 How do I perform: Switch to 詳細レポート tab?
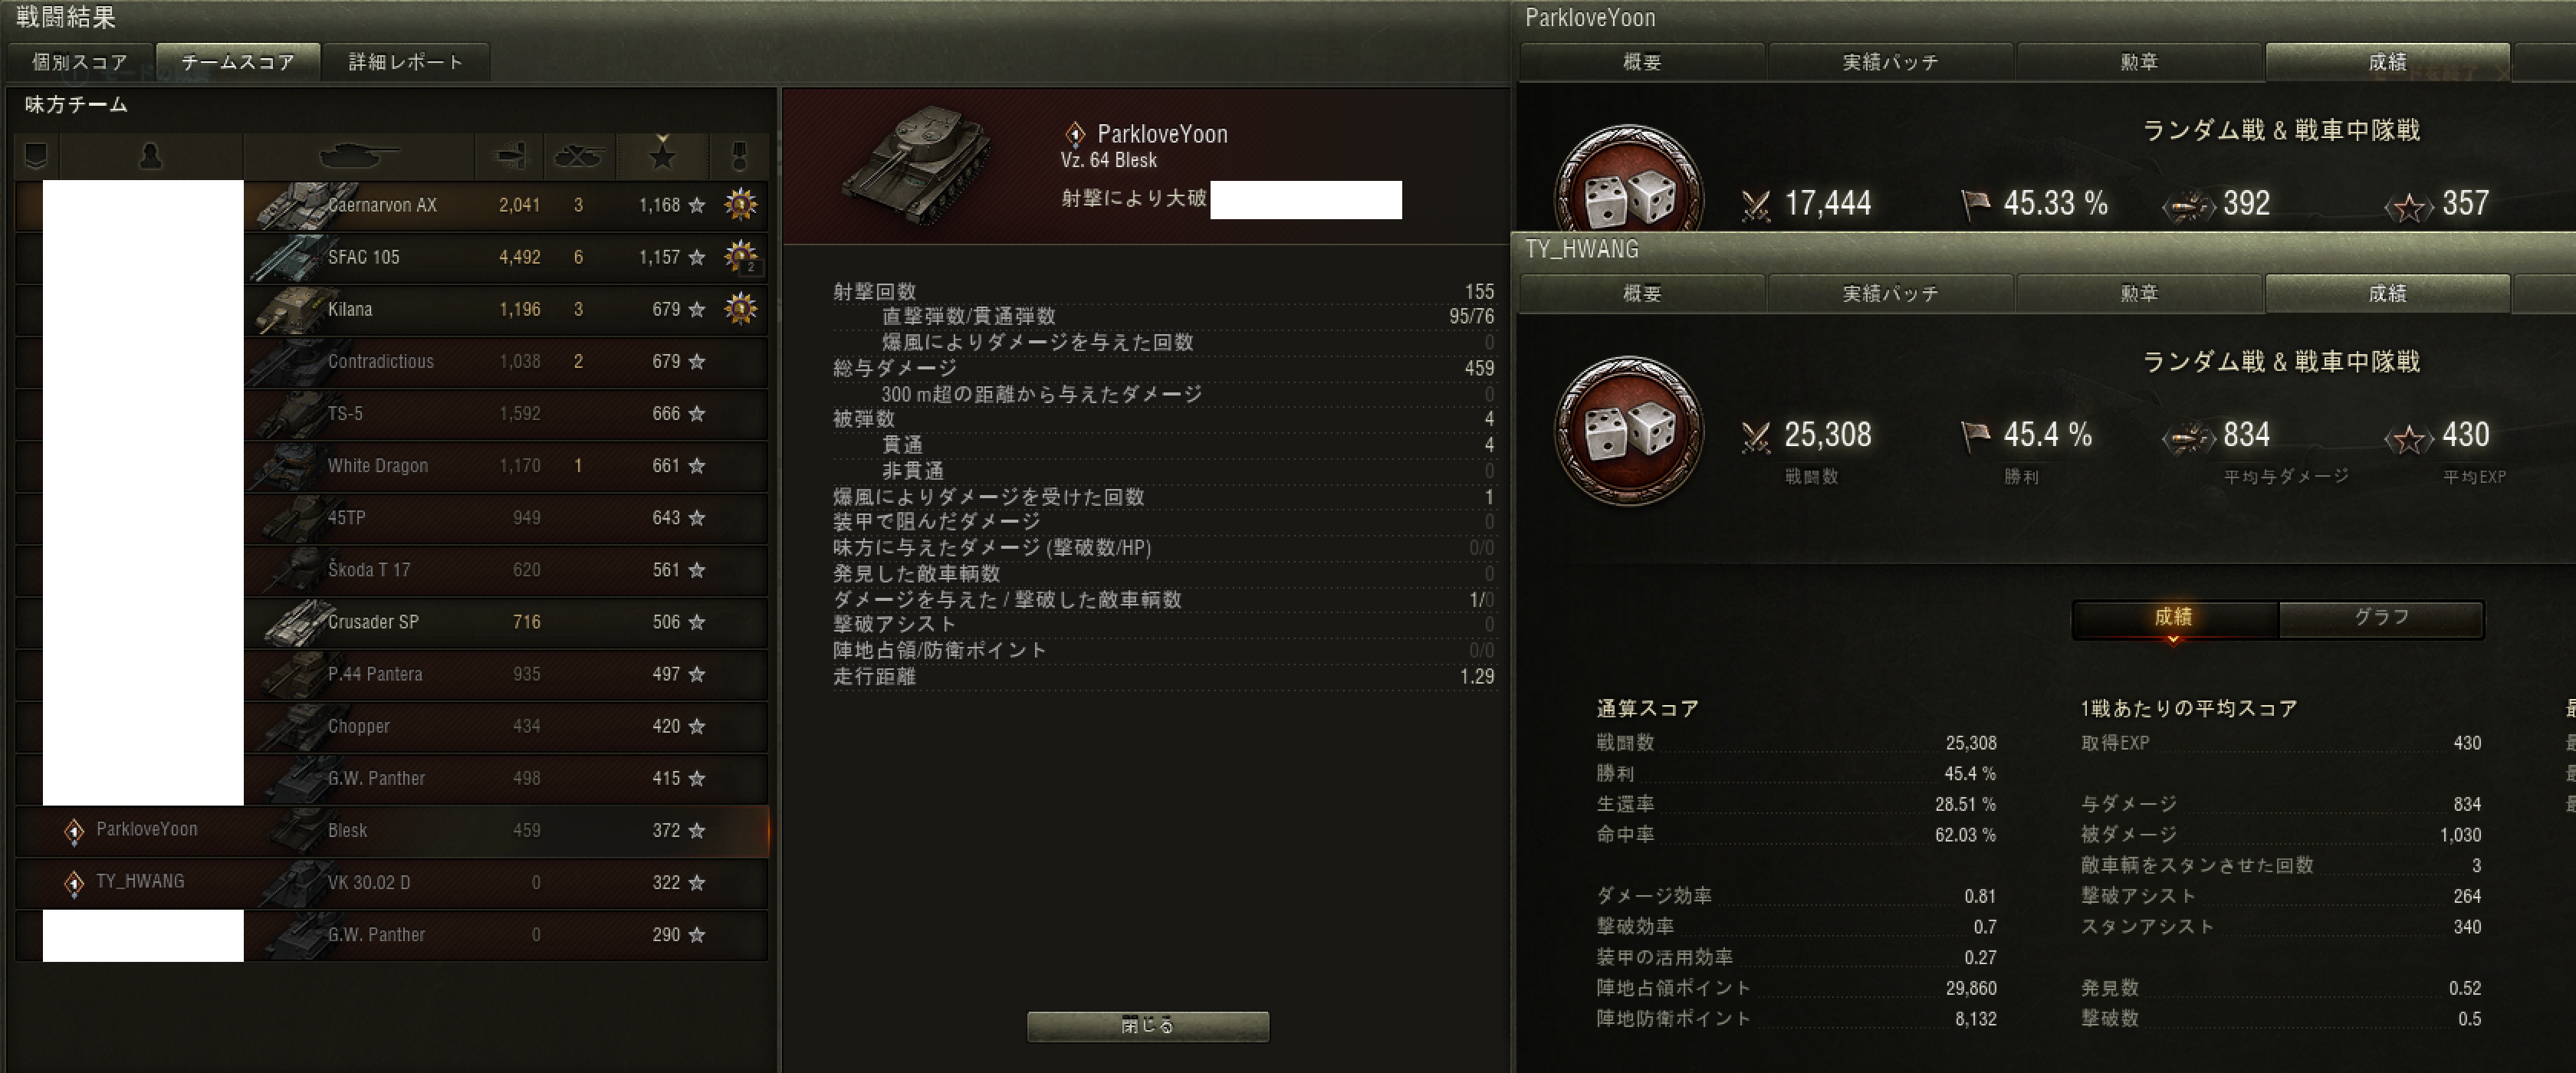406,62
